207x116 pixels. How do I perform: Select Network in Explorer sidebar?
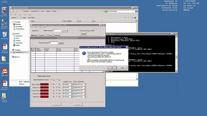pos(16,57)
